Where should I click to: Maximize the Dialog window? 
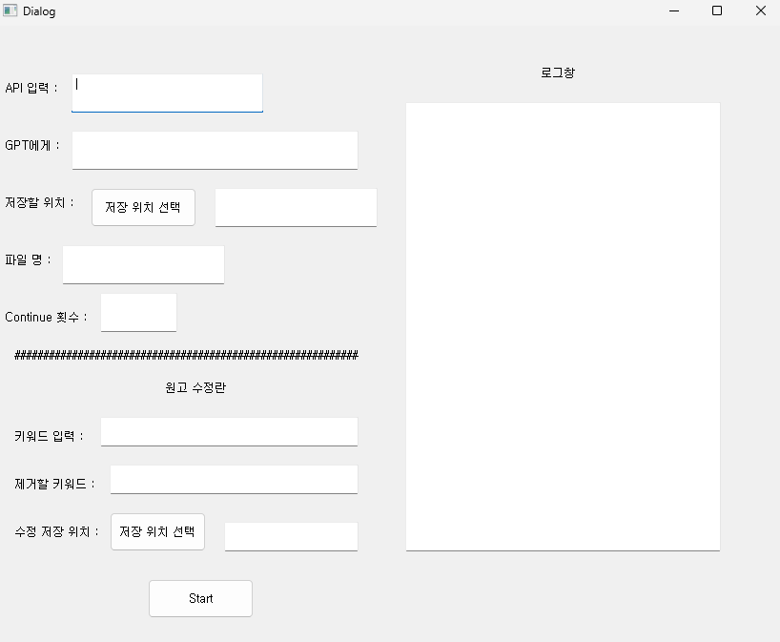[x=717, y=11]
